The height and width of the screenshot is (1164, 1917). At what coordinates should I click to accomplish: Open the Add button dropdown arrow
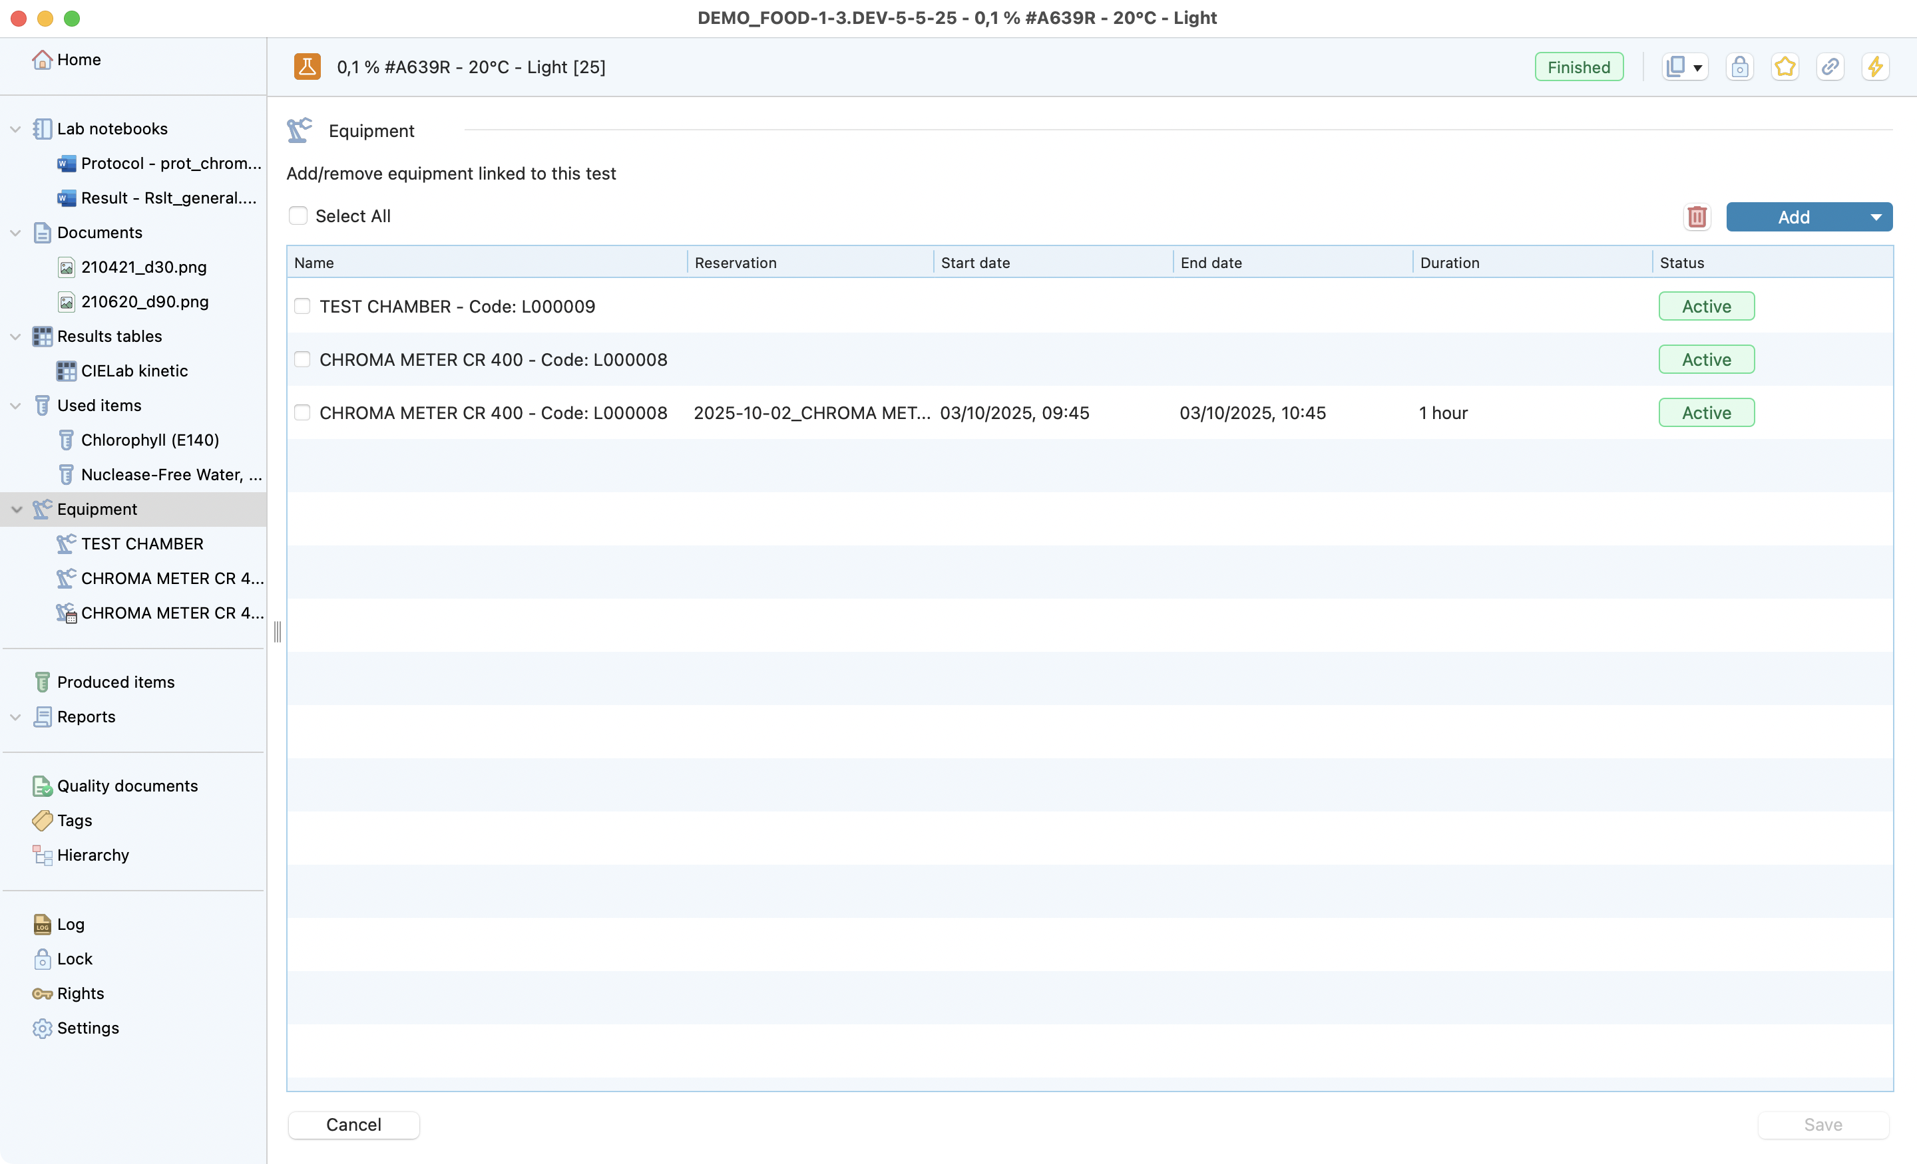(1876, 217)
